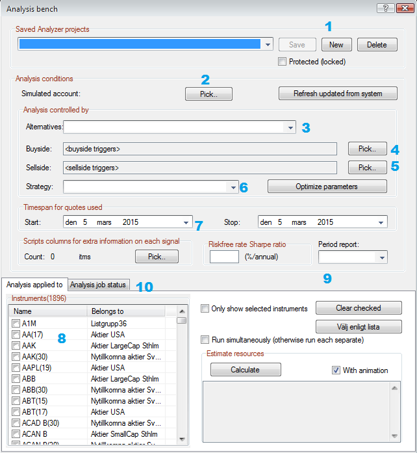417x453 pixels.
Task: Click instrument list scroll up arrow
Action: click(x=182, y=311)
